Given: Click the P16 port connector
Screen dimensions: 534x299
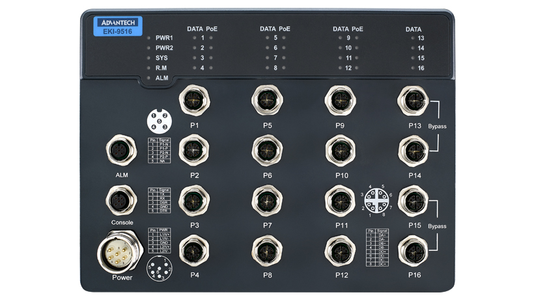Looking at the screenshot, I should coord(413,251).
